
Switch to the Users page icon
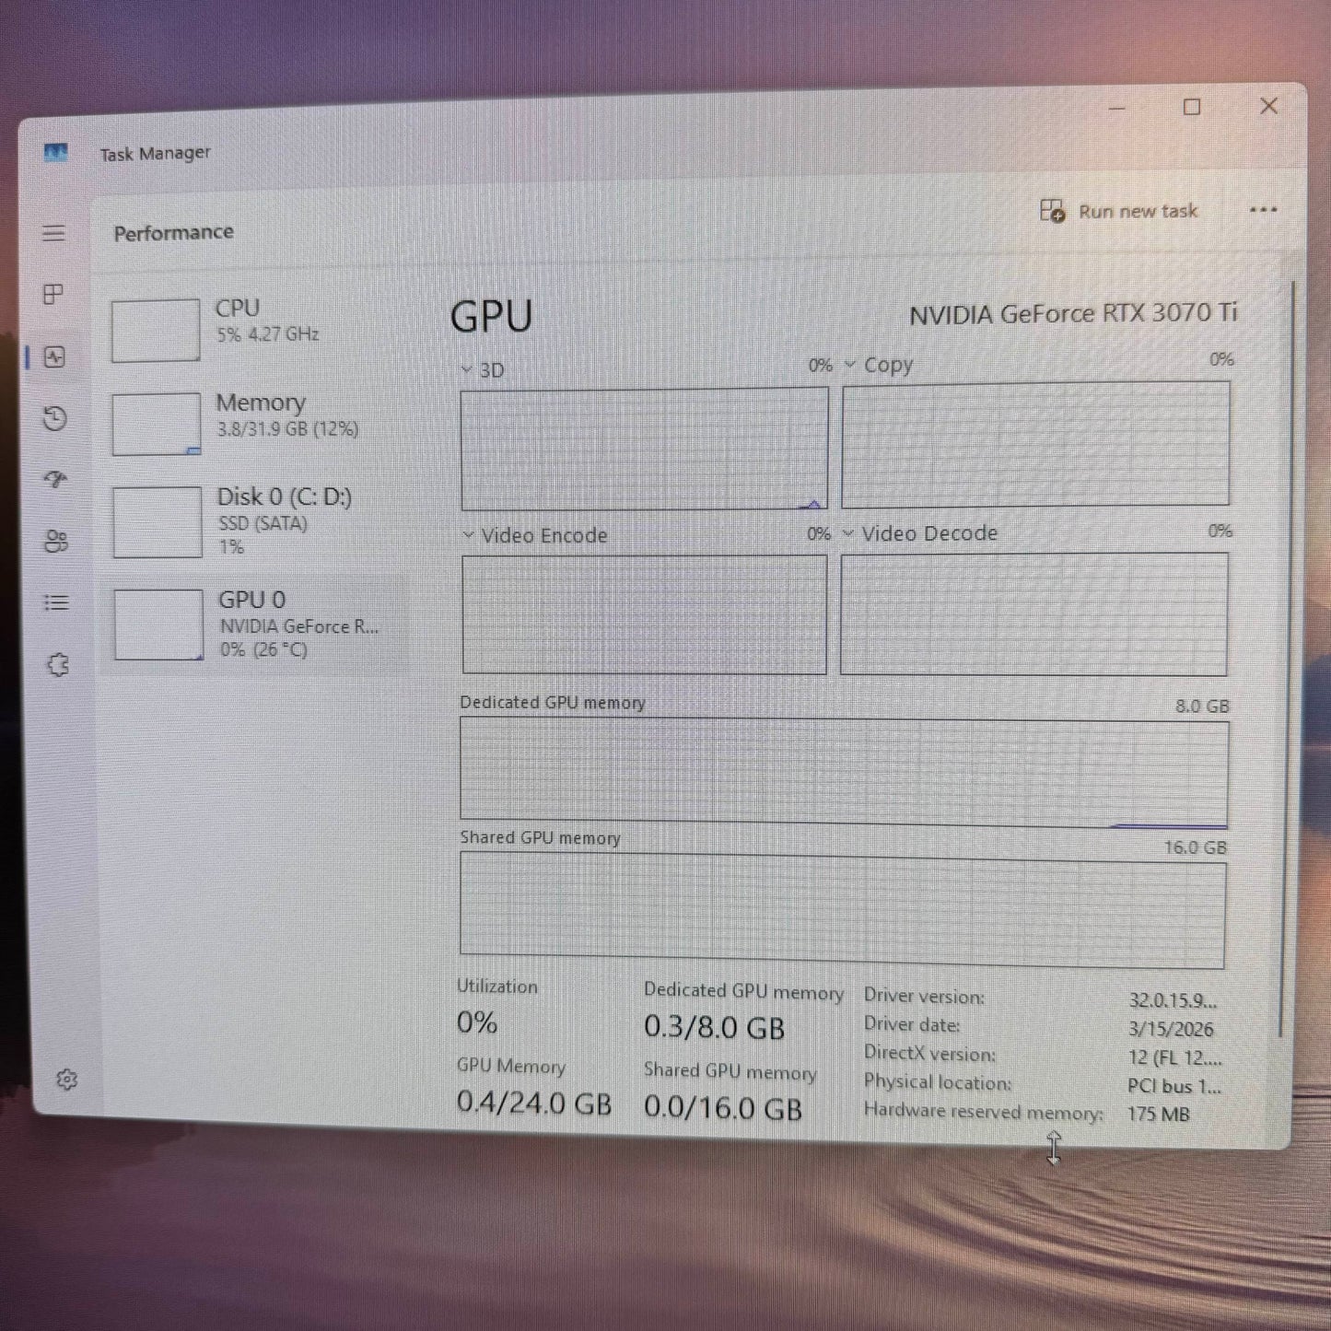click(56, 541)
